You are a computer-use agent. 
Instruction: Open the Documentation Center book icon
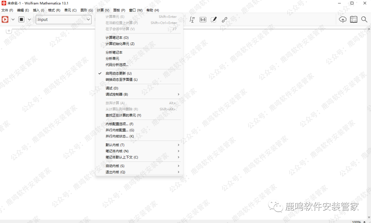tap(353, 20)
